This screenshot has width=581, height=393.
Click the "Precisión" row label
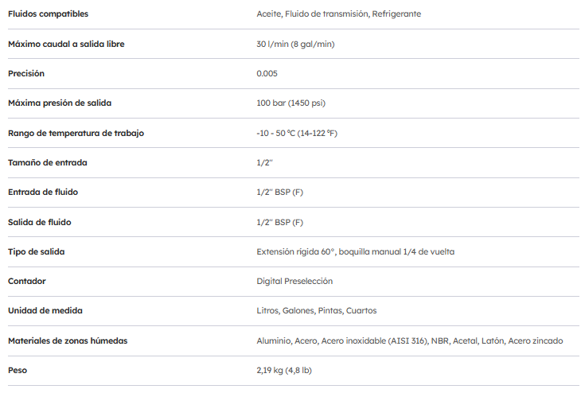25,73
